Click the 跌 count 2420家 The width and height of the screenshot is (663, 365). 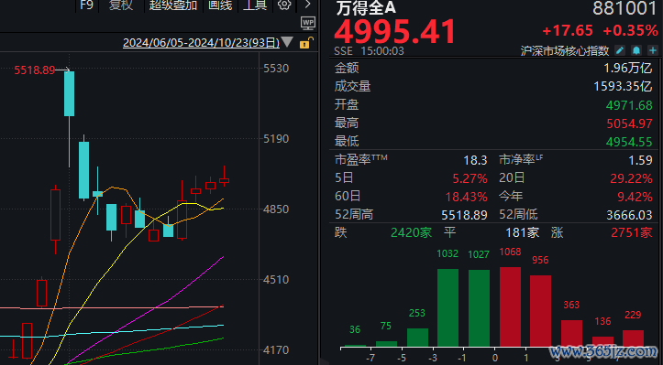[411, 232]
